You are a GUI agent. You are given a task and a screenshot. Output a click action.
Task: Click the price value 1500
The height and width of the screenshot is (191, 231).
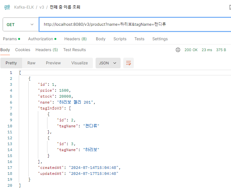[64, 90]
